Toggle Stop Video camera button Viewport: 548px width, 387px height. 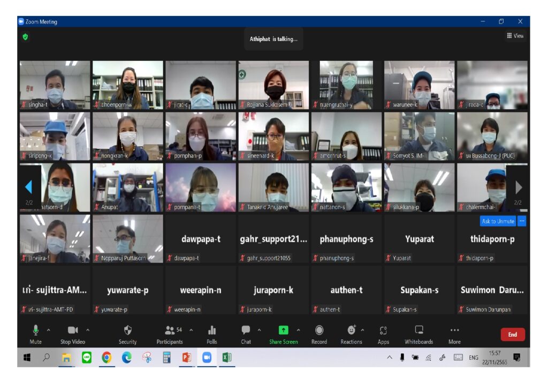[x=73, y=330]
